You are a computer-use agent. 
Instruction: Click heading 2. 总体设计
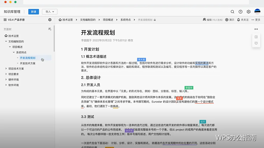pyautogui.click(x=91, y=78)
